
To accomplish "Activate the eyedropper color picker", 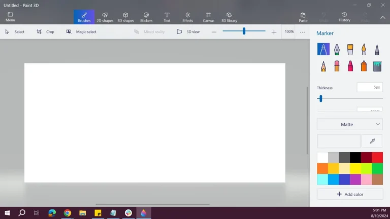I will (372, 141).
